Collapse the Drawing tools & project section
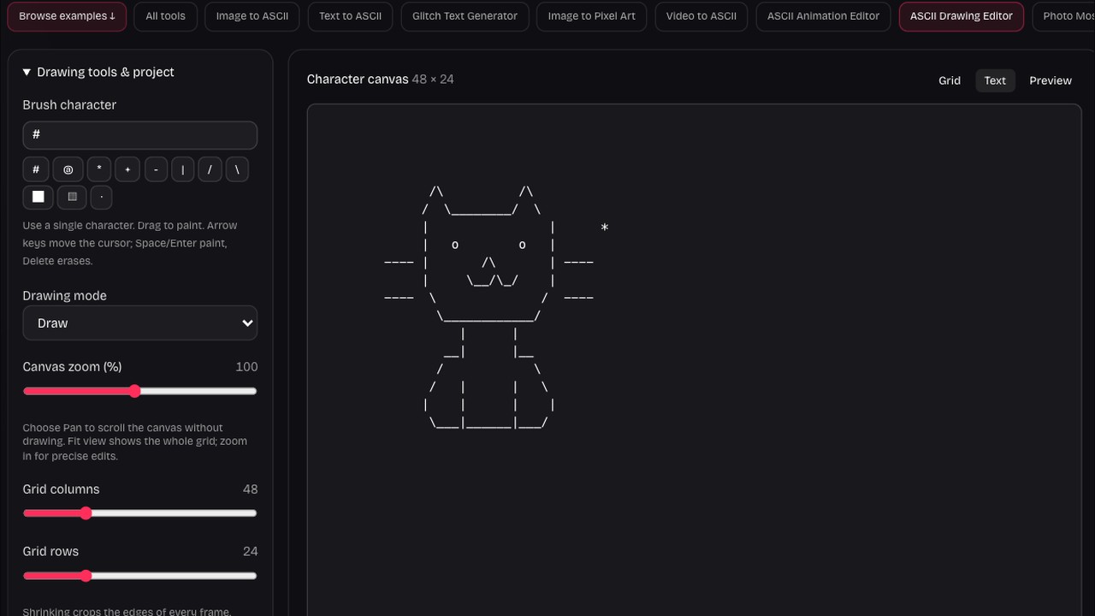1095x616 pixels. 98,72
